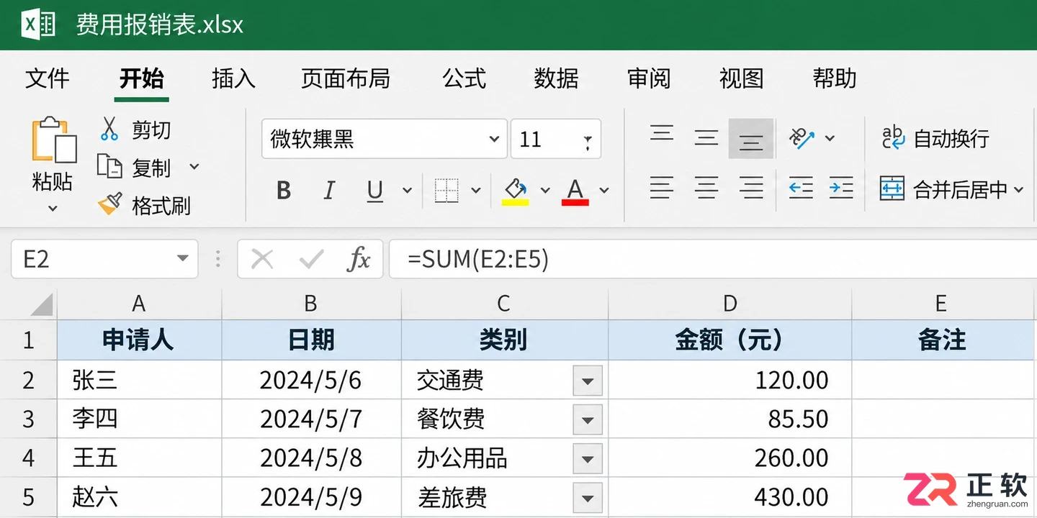Switch to the 公式 tab
The width and height of the screenshot is (1037, 518).
(464, 78)
